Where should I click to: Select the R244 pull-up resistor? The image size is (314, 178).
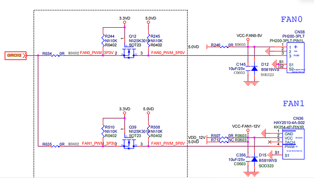103,40
